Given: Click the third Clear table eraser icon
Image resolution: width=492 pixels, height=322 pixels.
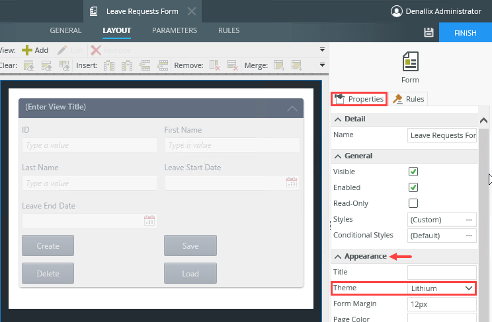Looking at the screenshot, I should [64, 65].
